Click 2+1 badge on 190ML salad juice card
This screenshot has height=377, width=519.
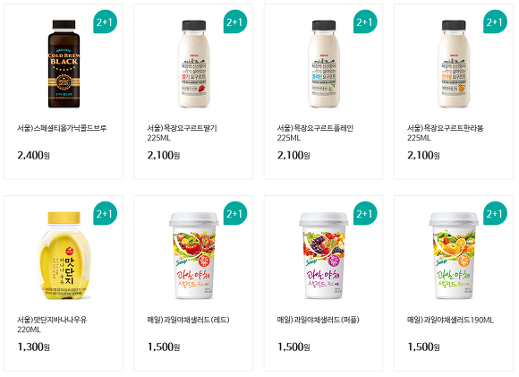coord(495,214)
